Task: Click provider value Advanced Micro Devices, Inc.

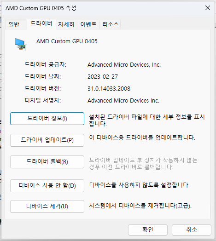Action: 124,65
